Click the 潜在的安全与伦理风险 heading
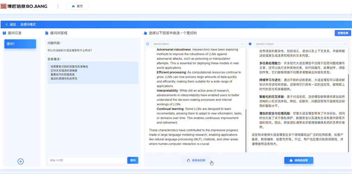 click(275, 113)
